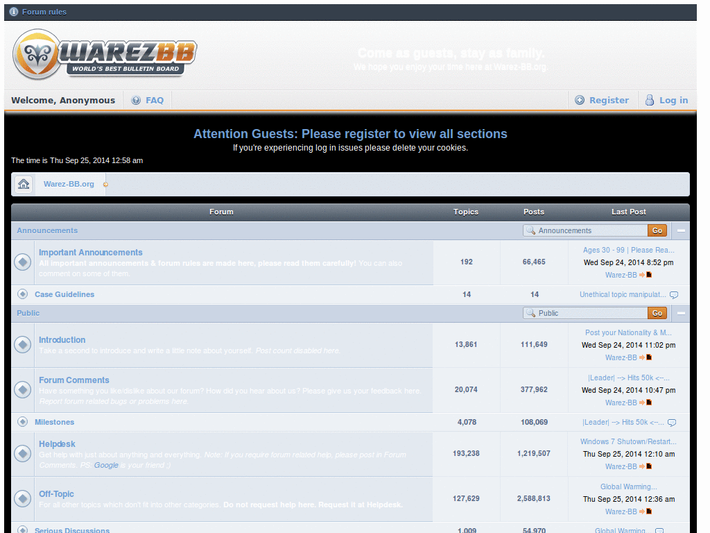Click Important Announcements forum status icon
710x533 pixels.
(23, 262)
